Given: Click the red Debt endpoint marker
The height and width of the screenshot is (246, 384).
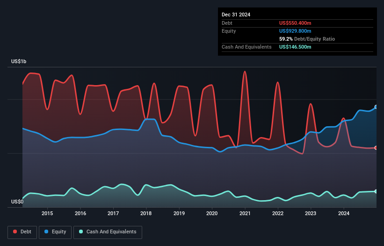Looking at the screenshot, I should (376, 148).
